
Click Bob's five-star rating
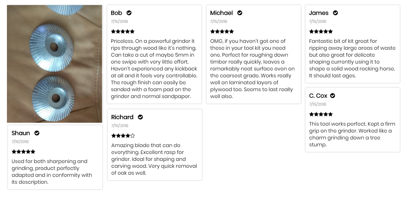pos(123,32)
